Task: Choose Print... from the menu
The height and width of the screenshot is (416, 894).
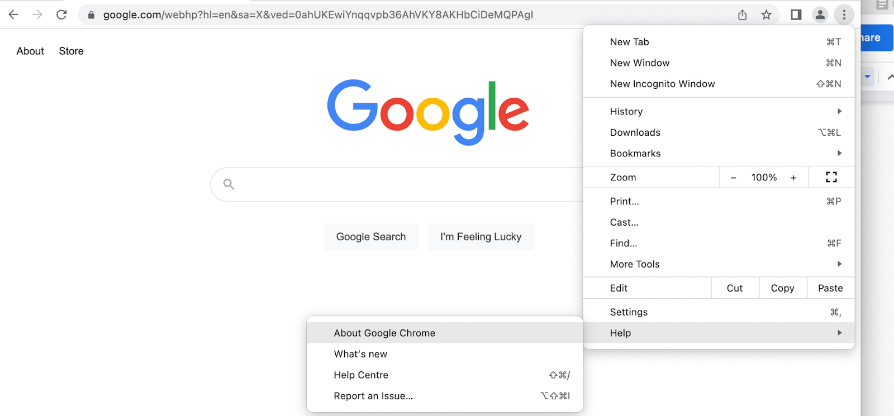Action: [719, 202]
